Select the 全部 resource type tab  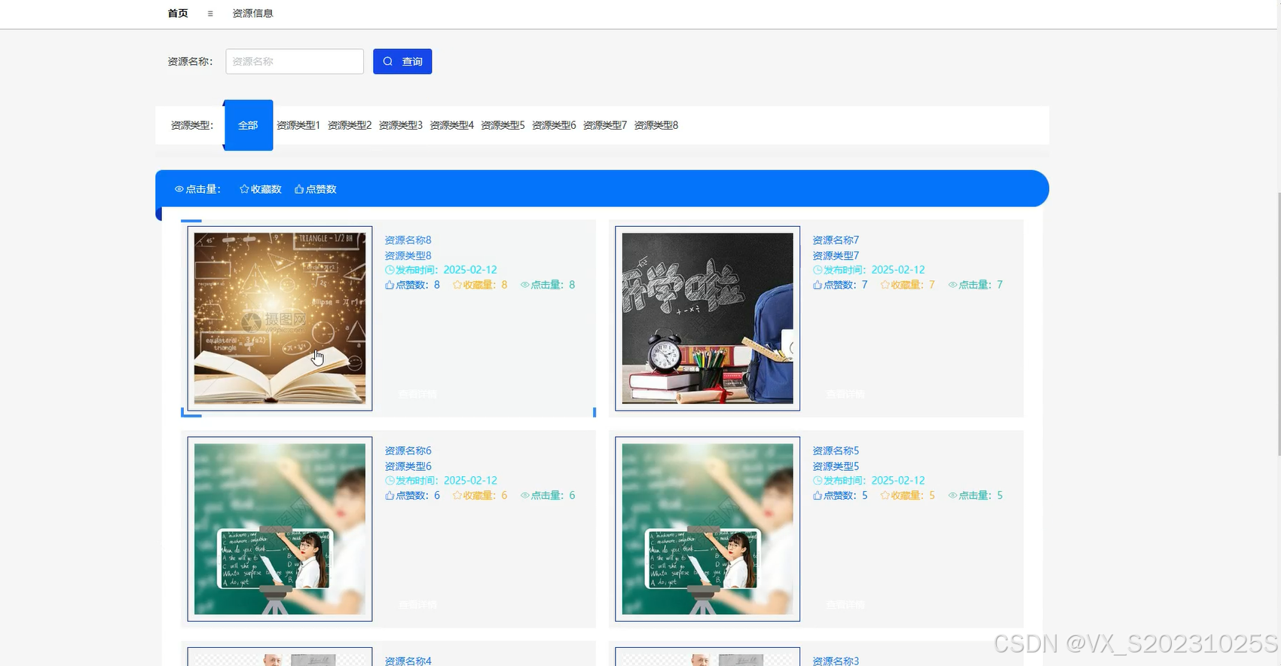[248, 125]
